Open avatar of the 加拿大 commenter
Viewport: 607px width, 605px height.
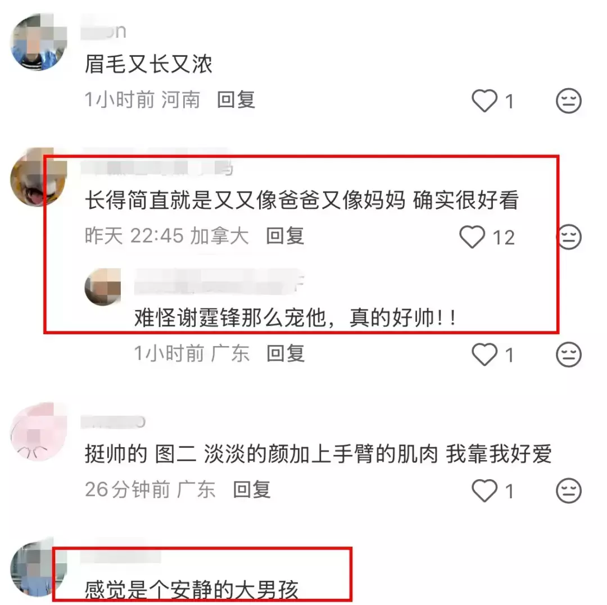tap(39, 177)
